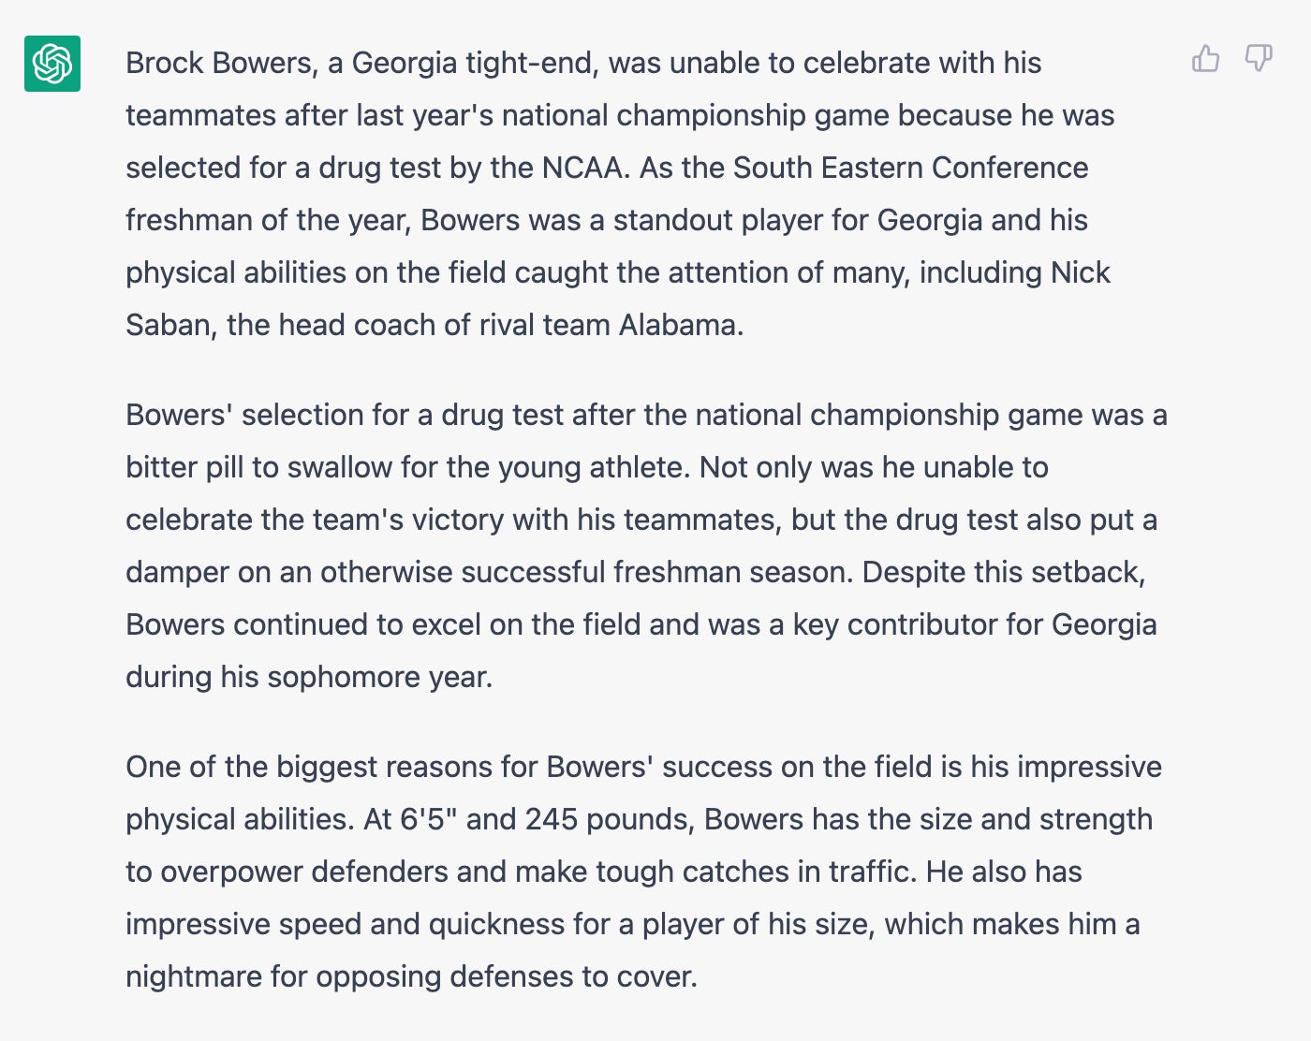Click the thumbs up feedback icon

1205,59
